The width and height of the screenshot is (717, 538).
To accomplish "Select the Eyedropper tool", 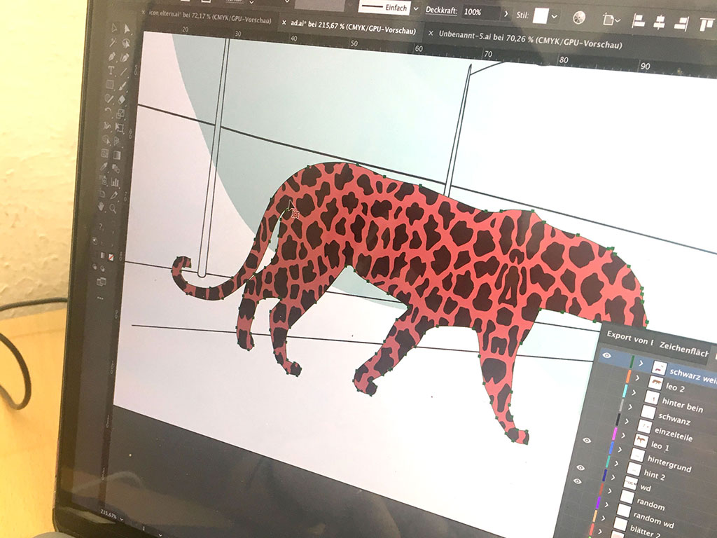I will (x=104, y=167).
